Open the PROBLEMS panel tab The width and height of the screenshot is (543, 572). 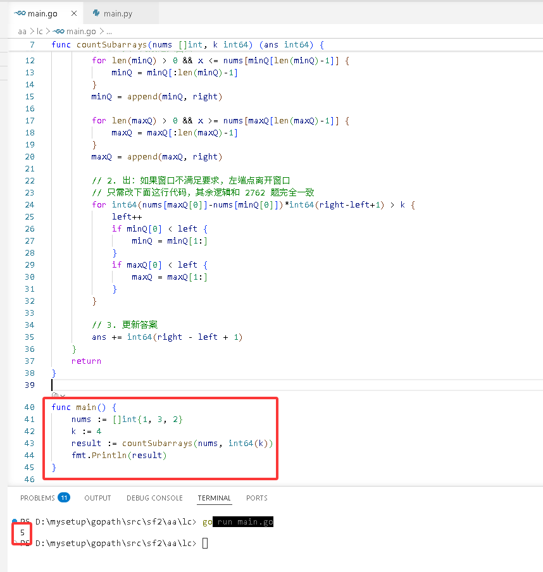[37, 498]
